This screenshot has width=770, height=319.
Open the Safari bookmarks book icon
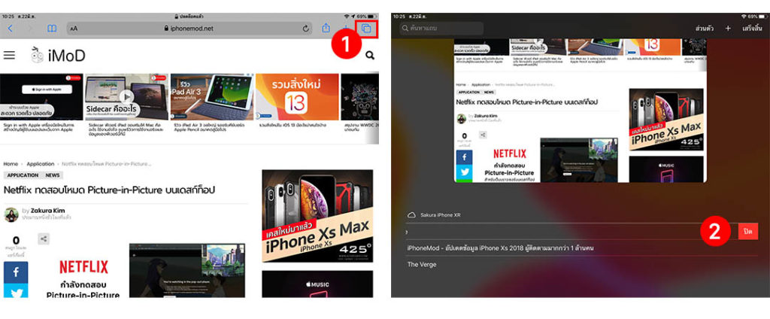point(52,29)
